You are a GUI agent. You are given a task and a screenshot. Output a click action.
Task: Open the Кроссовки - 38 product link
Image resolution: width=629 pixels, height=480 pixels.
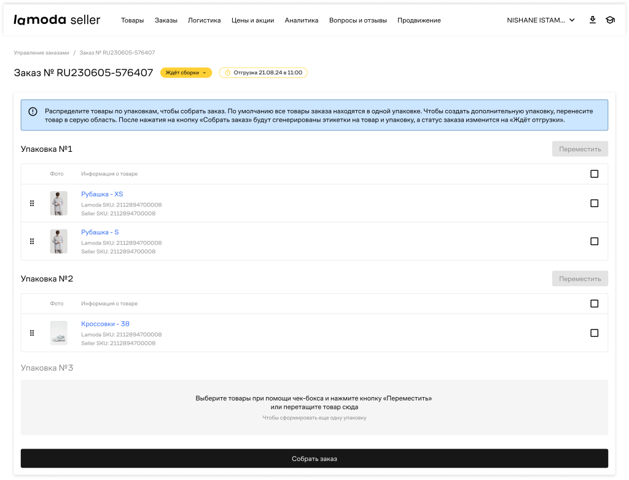105,324
